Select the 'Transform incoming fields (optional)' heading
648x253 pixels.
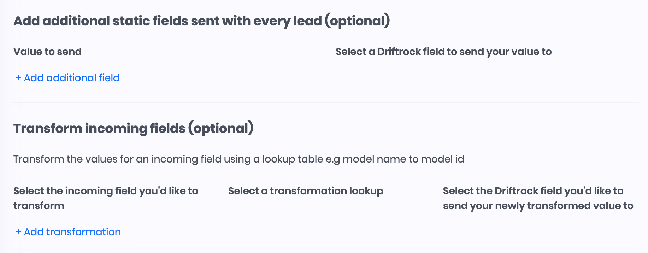(134, 128)
